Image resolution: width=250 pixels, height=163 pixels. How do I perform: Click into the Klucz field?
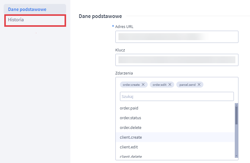pos(177,60)
